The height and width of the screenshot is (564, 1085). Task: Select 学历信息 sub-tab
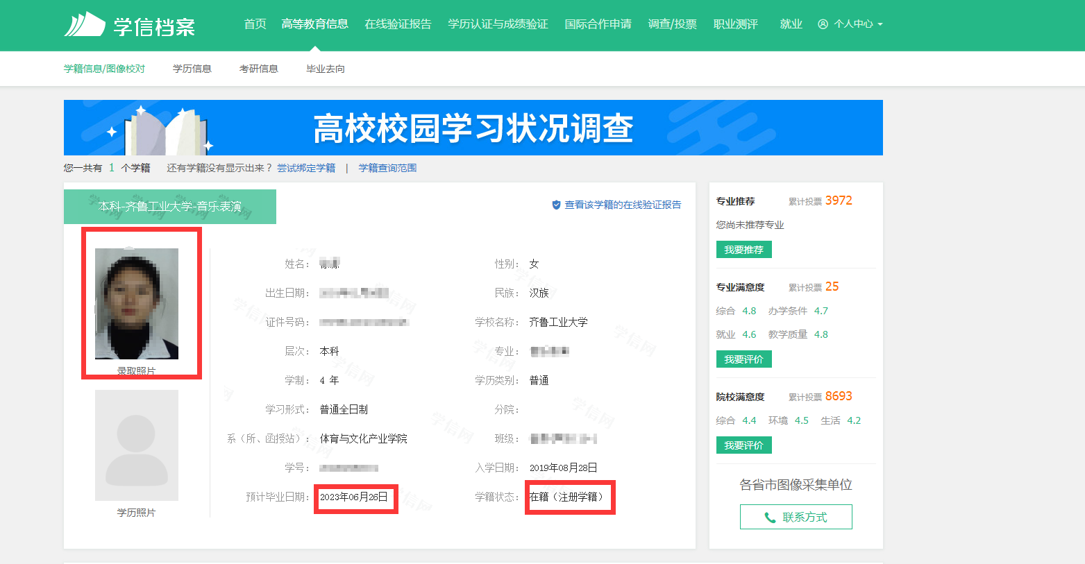click(192, 69)
